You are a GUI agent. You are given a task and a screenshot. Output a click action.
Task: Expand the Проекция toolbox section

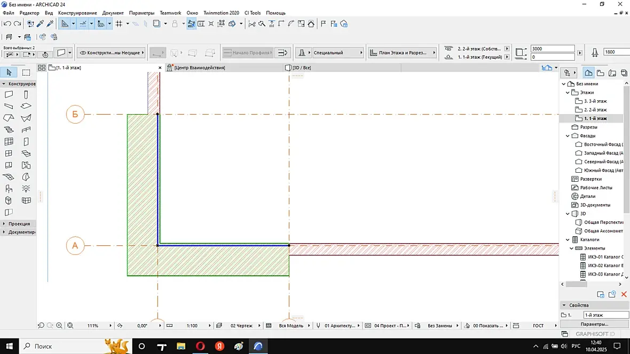pos(19,224)
